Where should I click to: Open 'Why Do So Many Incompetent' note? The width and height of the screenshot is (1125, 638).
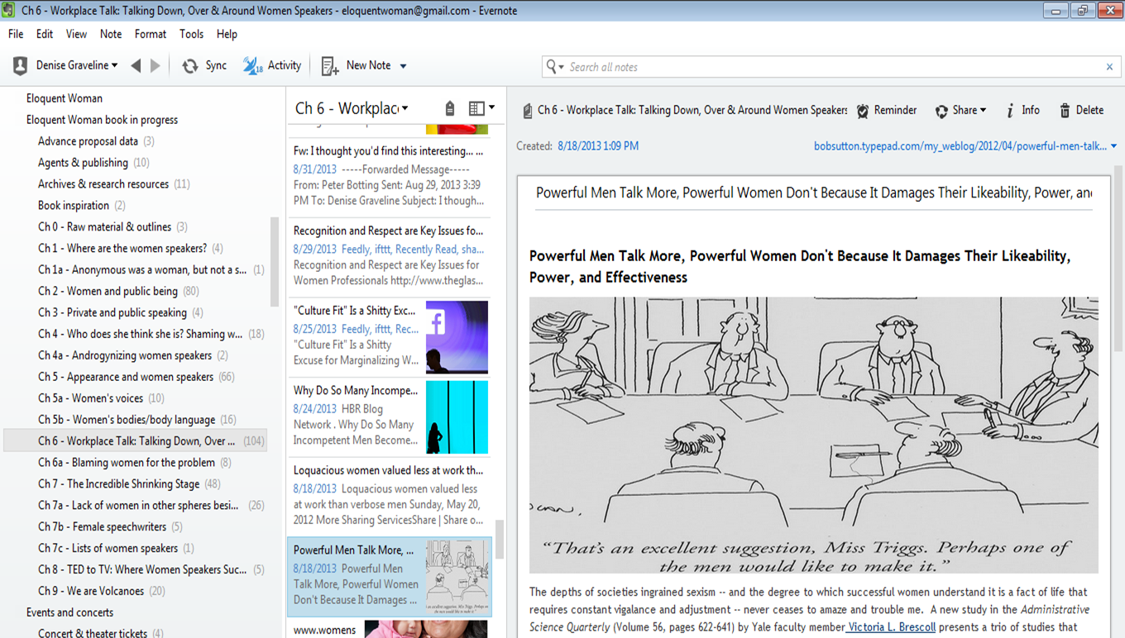point(389,417)
